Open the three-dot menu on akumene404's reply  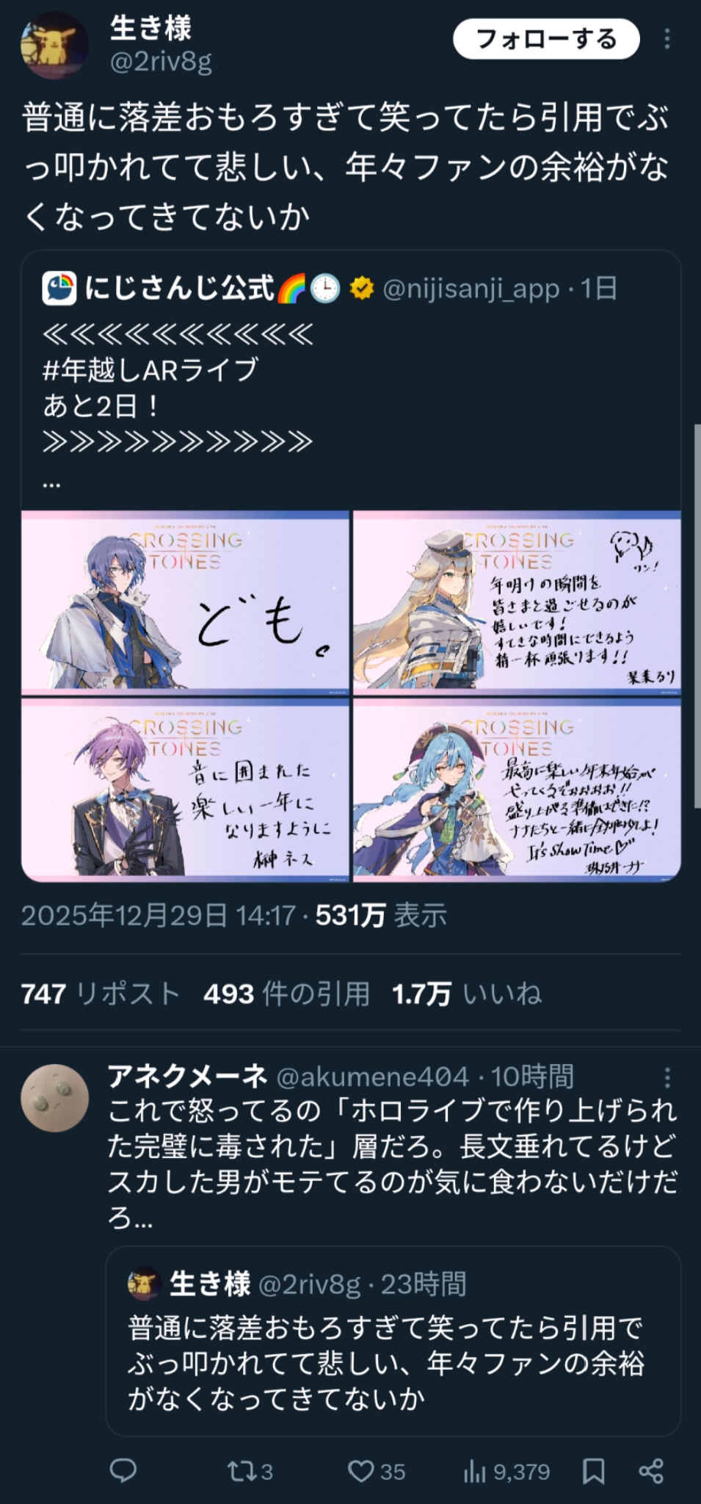[667, 1077]
